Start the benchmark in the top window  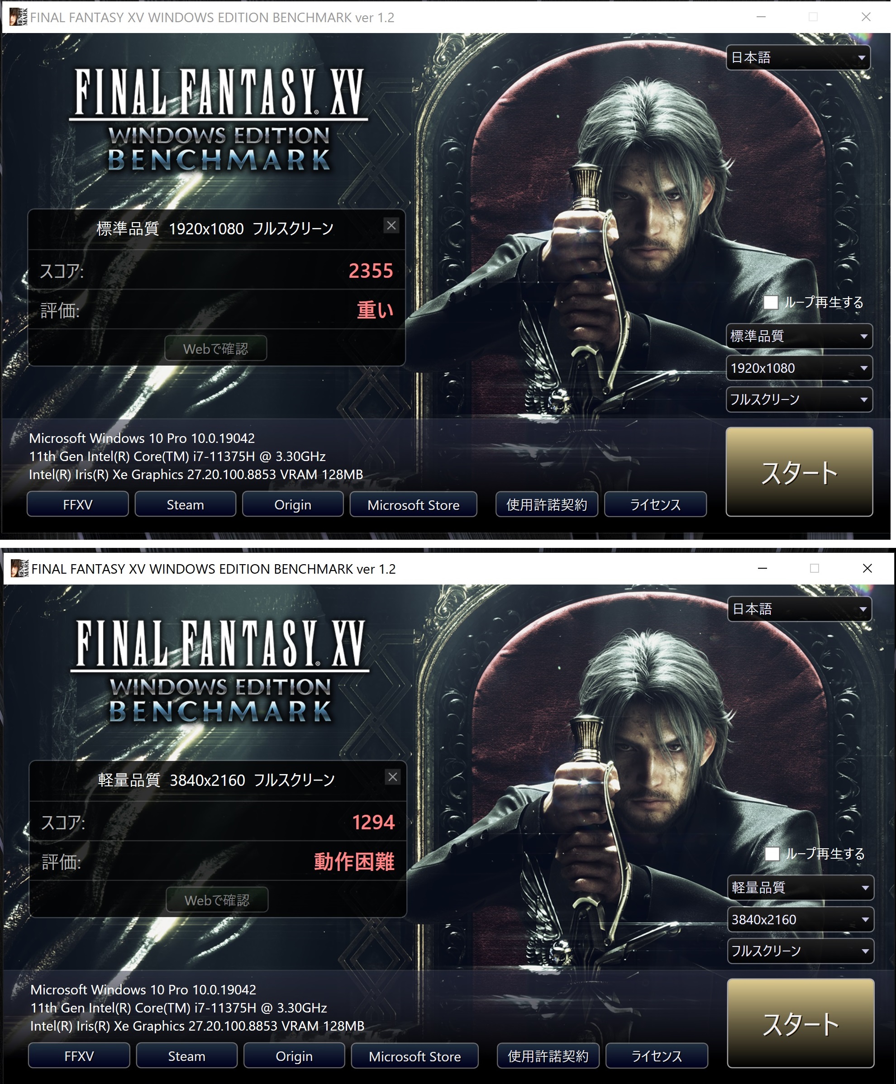(799, 471)
